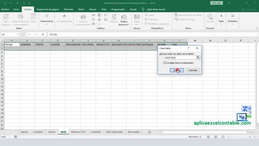259x146 pixels.
Task: Open the Ayuda ribbon tab
Action: tap(133, 9)
